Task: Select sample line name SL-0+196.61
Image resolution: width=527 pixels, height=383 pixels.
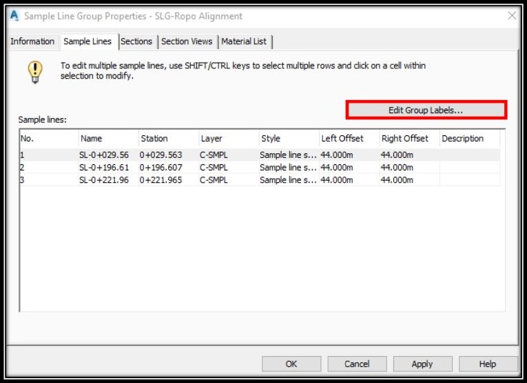Action: (104, 167)
